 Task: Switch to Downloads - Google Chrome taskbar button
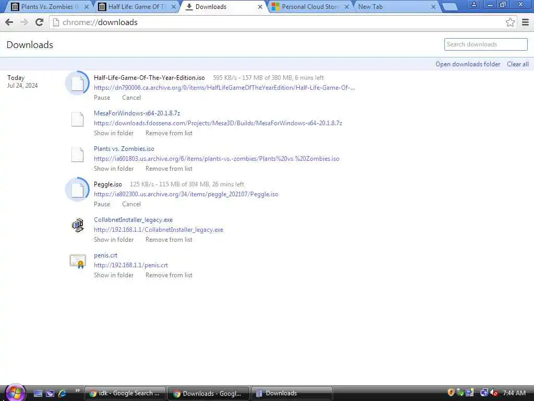tap(209, 393)
